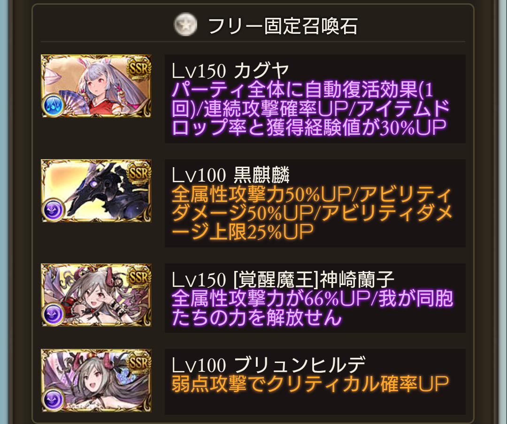This screenshot has width=507, height=424.
Task: Click the Lv150 [覚醒魔王]神崎蘭子 title
Action: point(283,279)
